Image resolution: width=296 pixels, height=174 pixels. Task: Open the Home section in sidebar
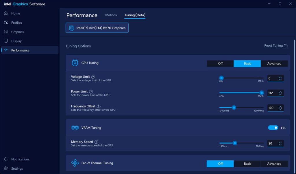coord(16,13)
